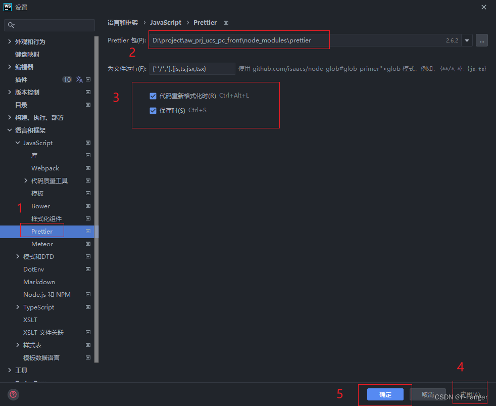Click the help icon at bottom left
Screen dimensions: 496x406
(13, 394)
